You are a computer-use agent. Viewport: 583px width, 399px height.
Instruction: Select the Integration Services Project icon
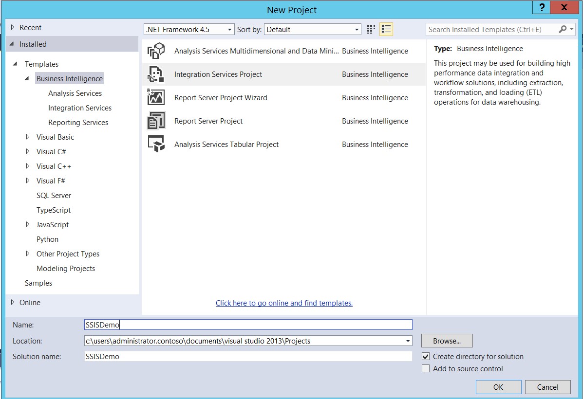click(x=156, y=74)
